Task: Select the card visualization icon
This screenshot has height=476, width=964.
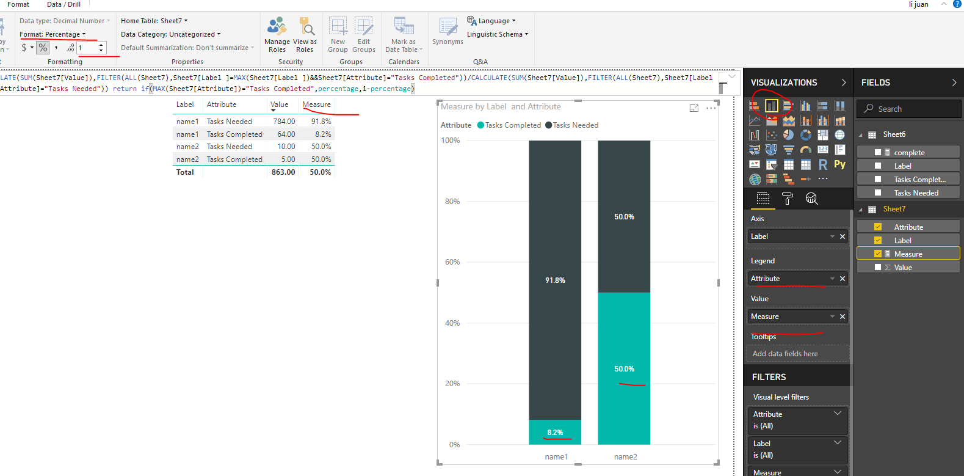Action: [823, 150]
